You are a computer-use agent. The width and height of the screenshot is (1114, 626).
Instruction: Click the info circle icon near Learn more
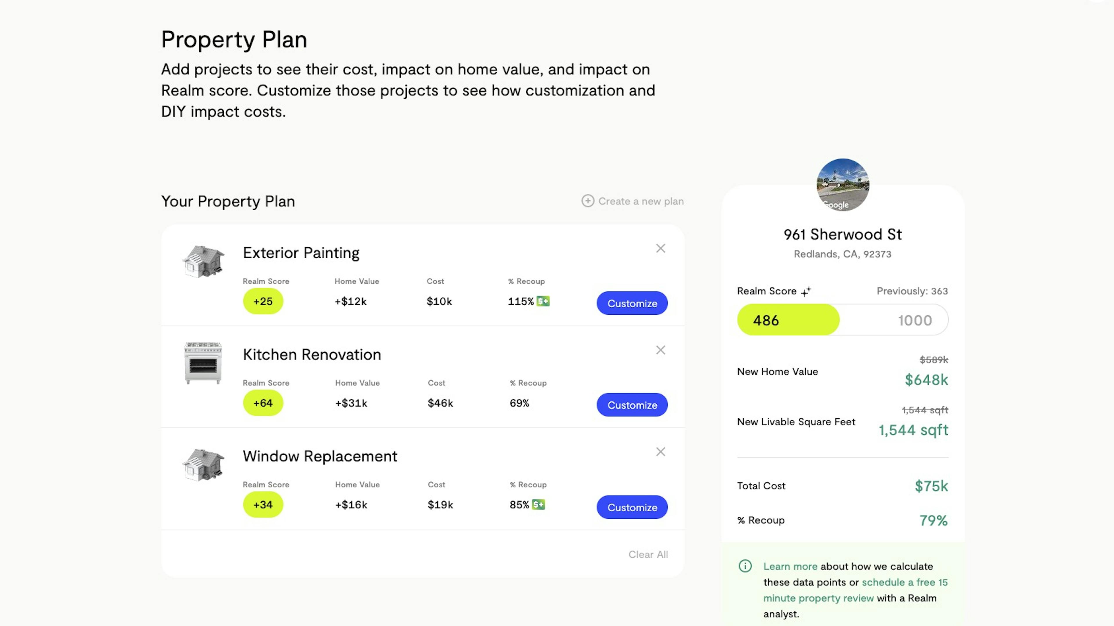[x=745, y=566]
